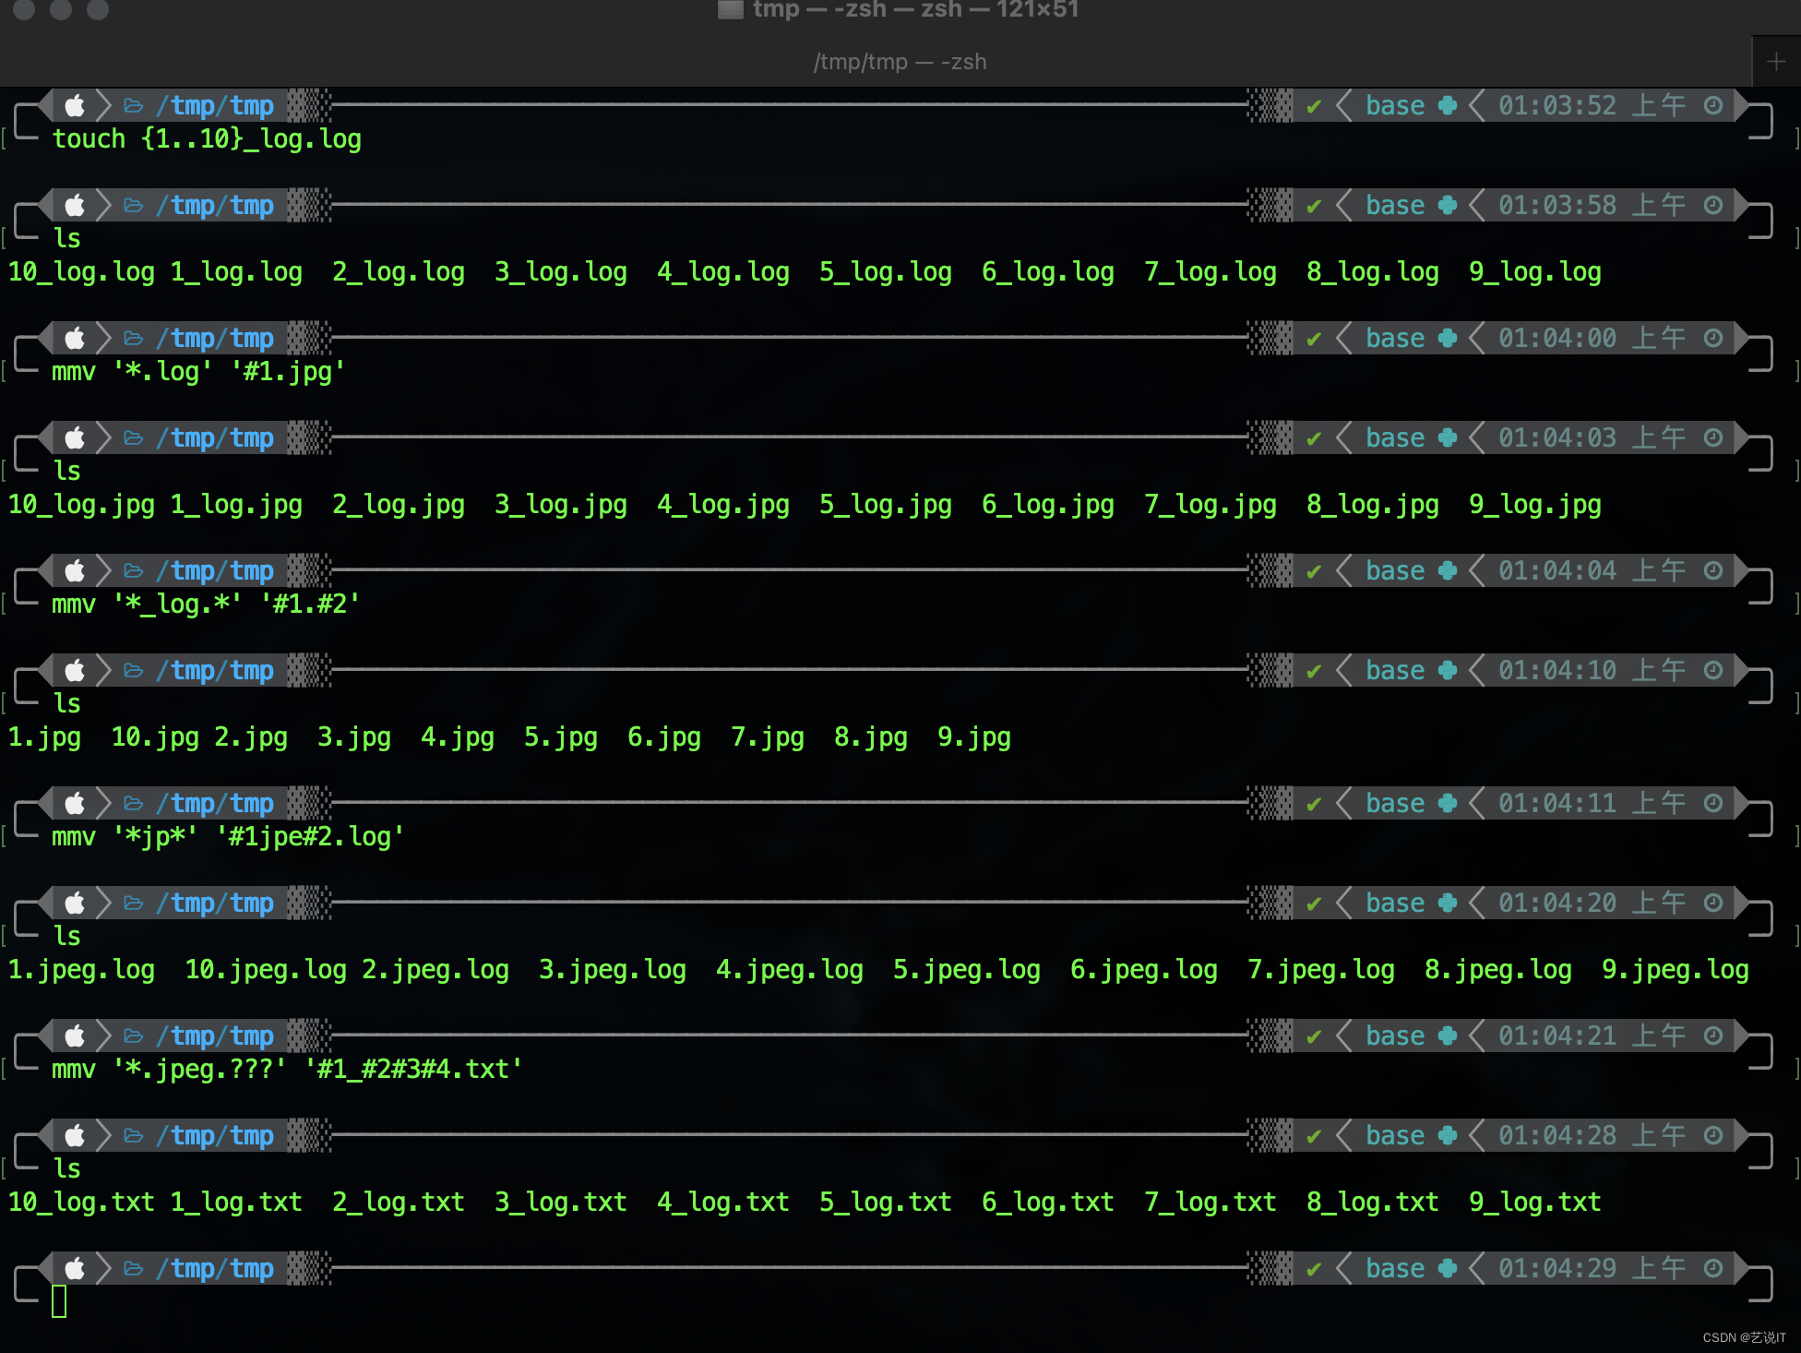Click the file 10.jpeg.log in listing
Screen dimensions: 1801x1353
266,970
